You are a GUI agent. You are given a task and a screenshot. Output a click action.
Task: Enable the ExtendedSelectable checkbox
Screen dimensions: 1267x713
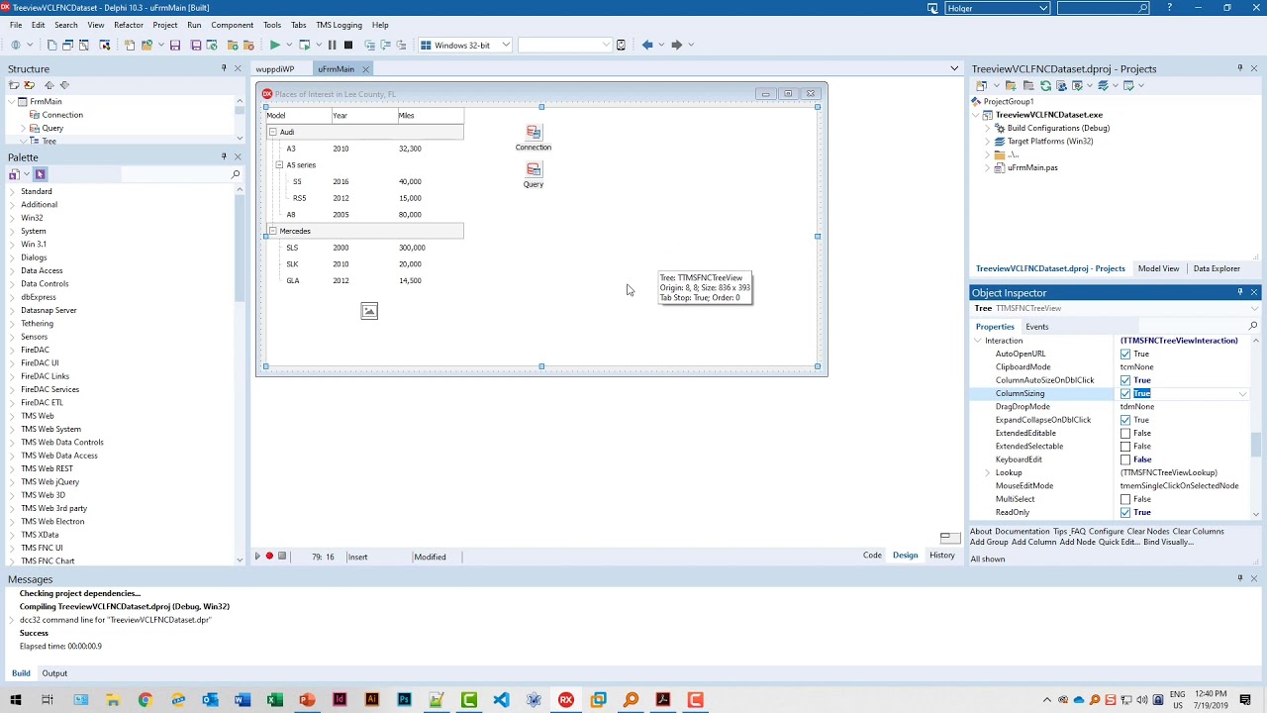[1125, 447]
